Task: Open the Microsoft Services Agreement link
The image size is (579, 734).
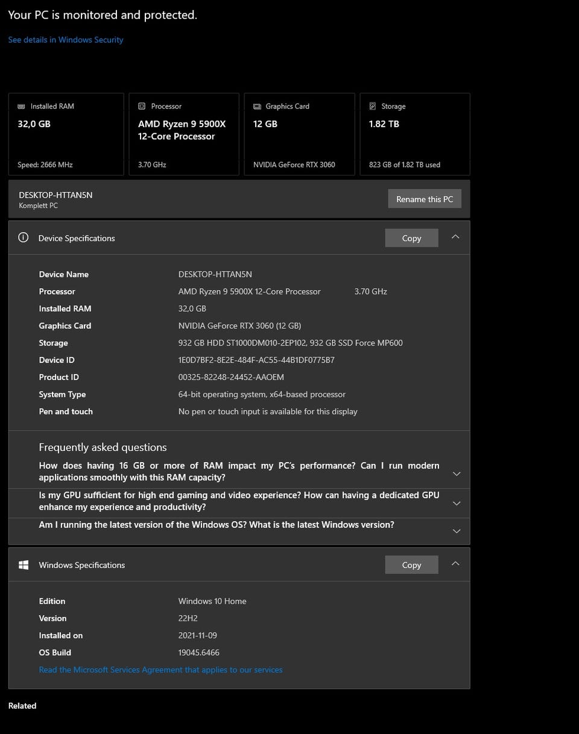Action: coord(160,669)
